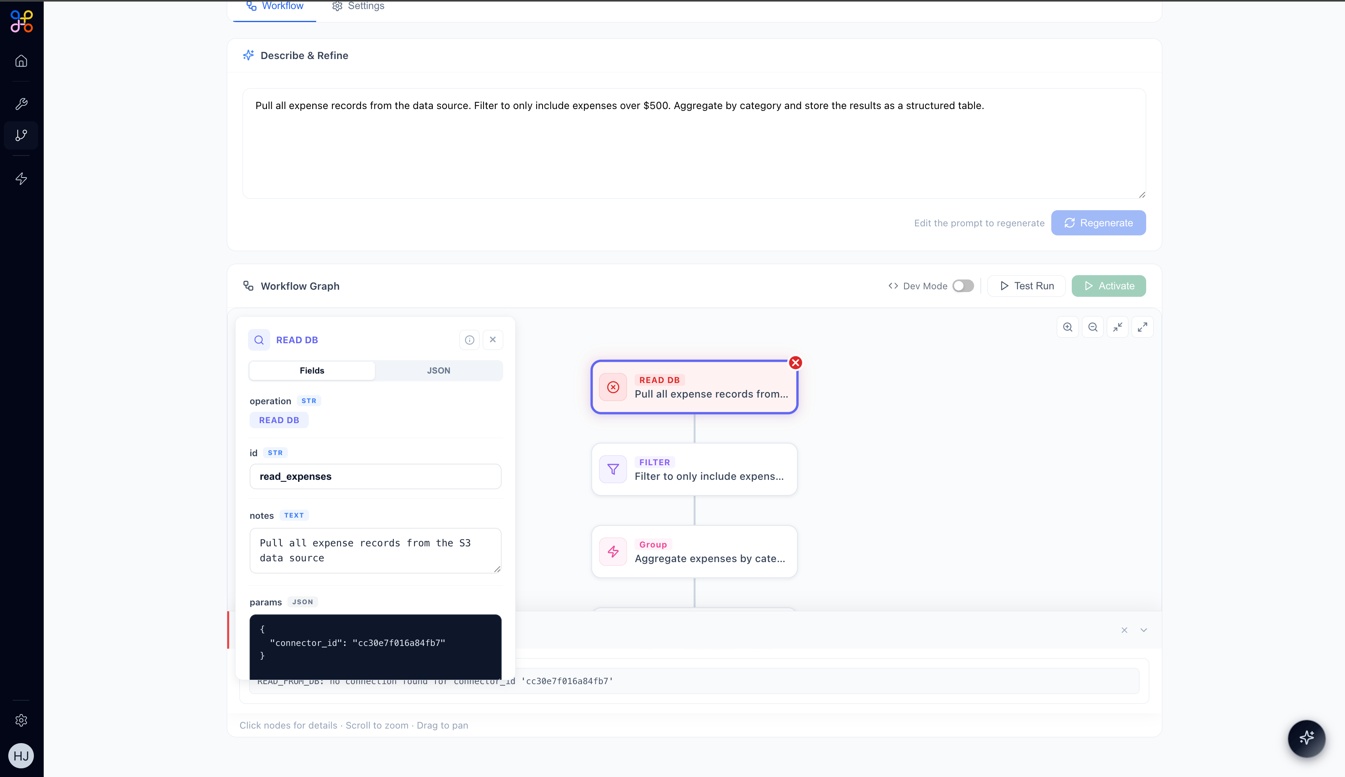Select the FILTER node
The width and height of the screenshot is (1345, 777).
coord(694,469)
